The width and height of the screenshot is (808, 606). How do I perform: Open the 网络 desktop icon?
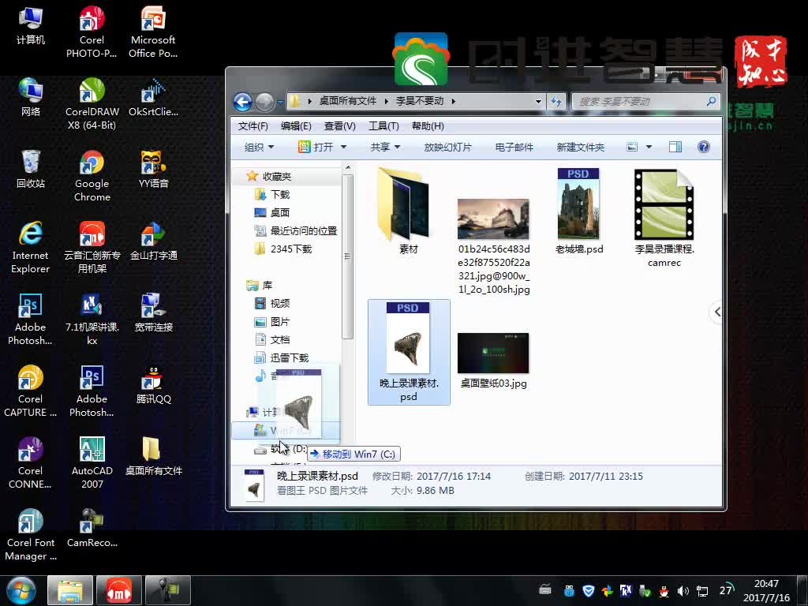tap(31, 97)
